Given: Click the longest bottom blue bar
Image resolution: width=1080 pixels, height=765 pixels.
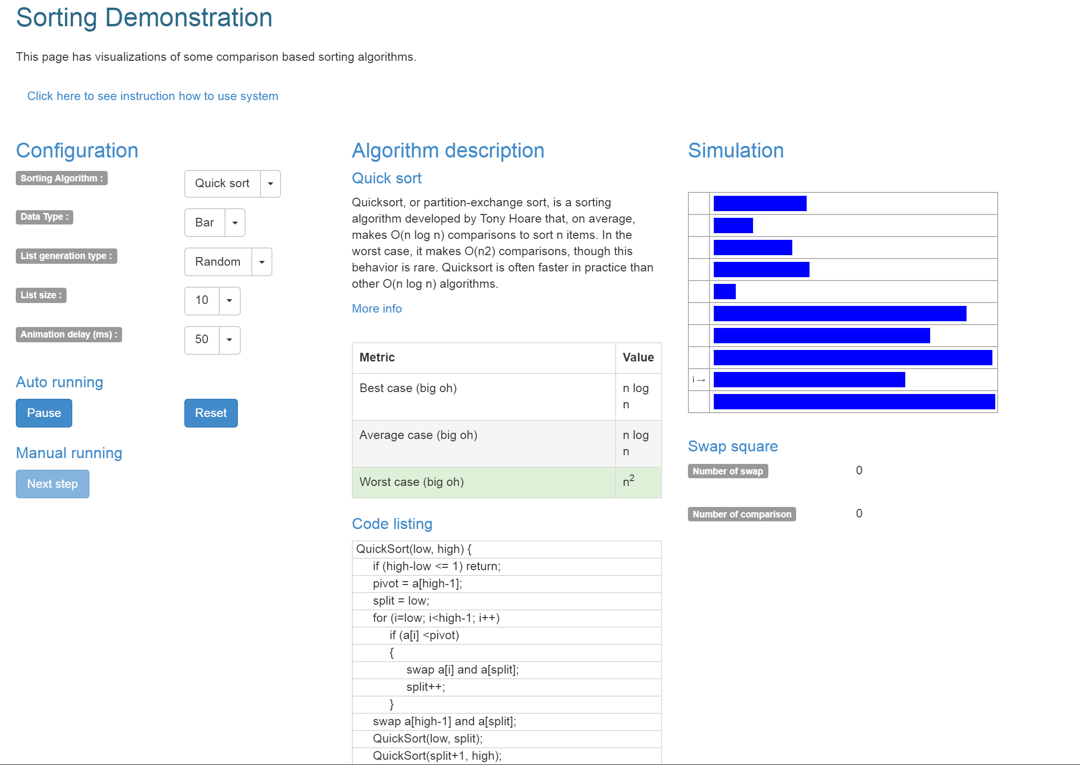Looking at the screenshot, I should [x=854, y=402].
